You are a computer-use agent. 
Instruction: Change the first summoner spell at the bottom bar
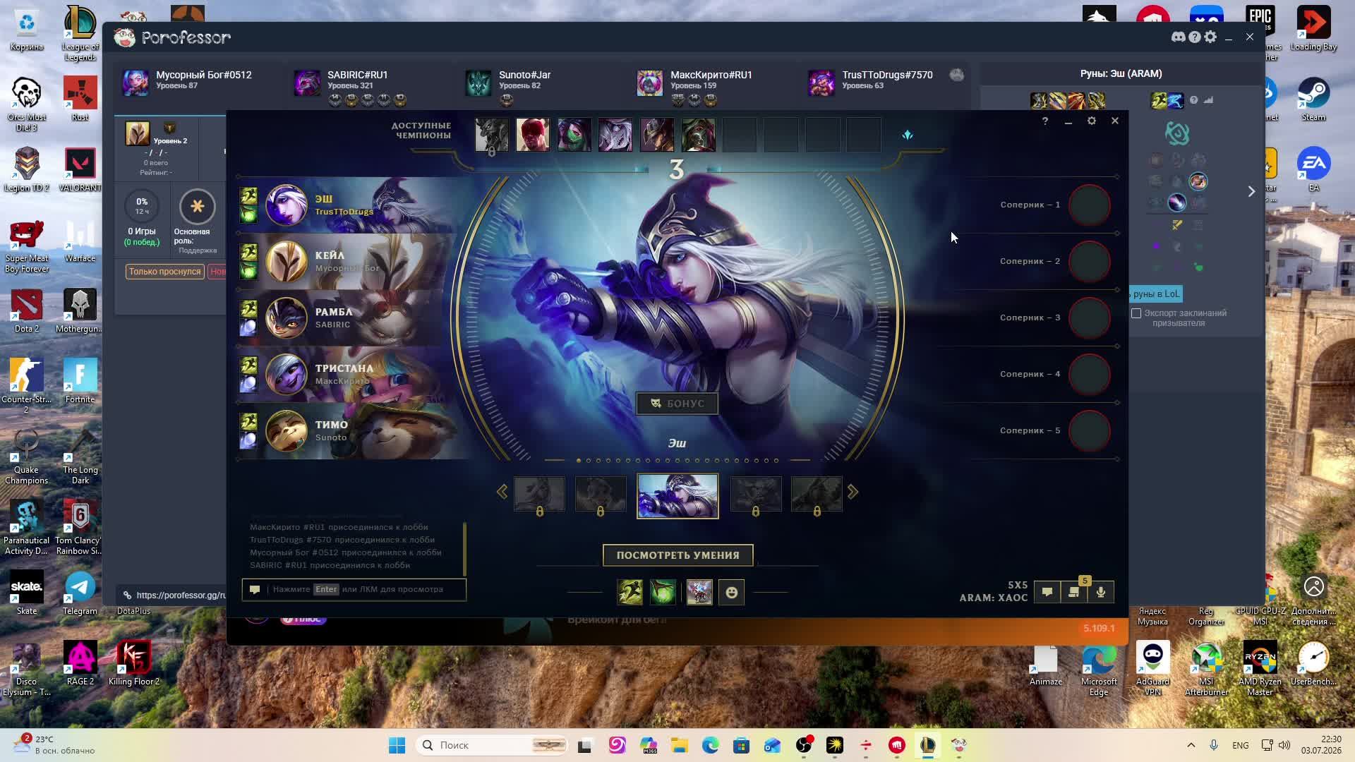(x=630, y=593)
